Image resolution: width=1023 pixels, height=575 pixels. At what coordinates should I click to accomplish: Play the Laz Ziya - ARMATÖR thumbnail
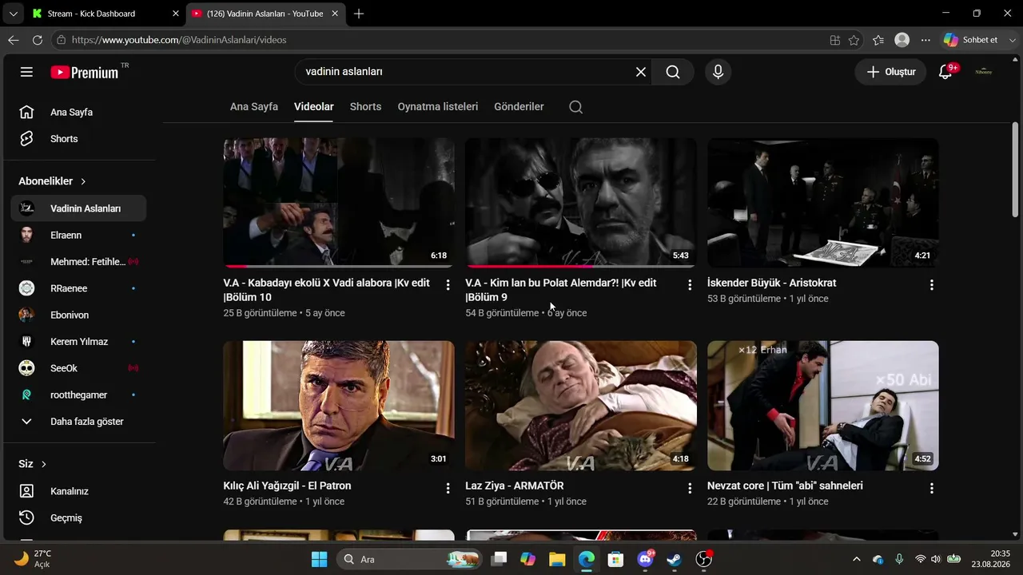[x=581, y=406]
